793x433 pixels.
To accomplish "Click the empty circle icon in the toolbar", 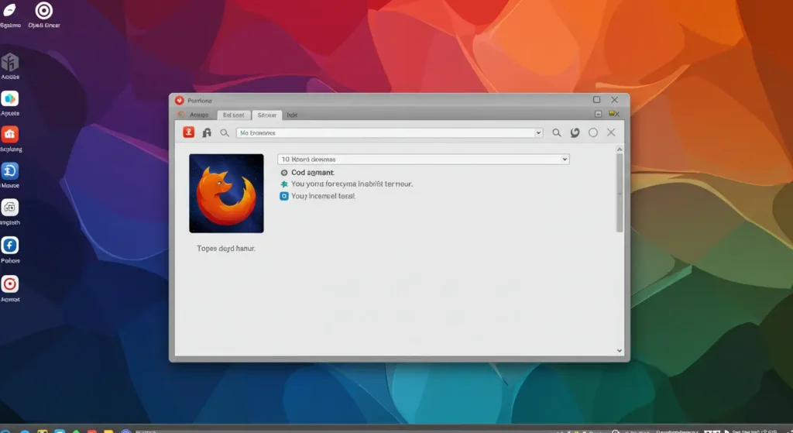I will click(593, 132).
